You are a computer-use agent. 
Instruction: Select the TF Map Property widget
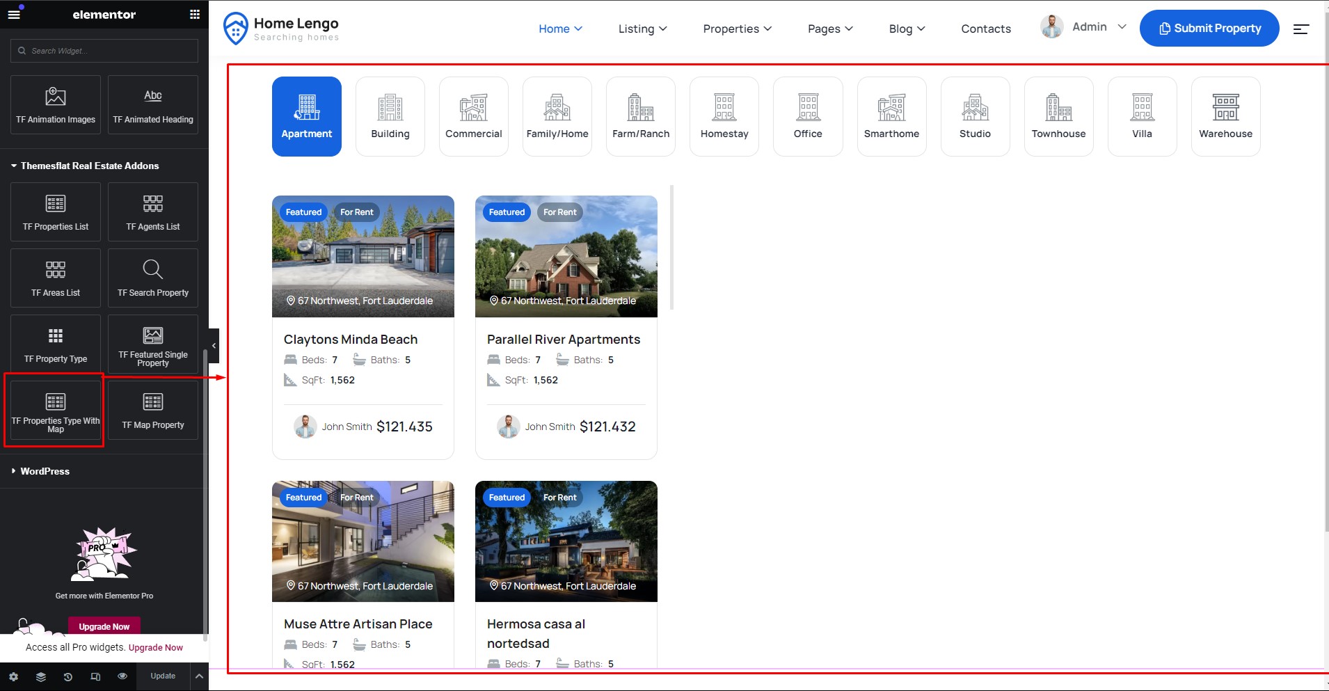(153, 410)
